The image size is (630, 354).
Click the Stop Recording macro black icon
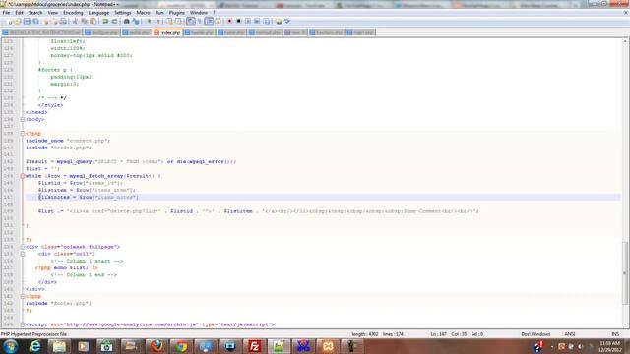point(238,21)
